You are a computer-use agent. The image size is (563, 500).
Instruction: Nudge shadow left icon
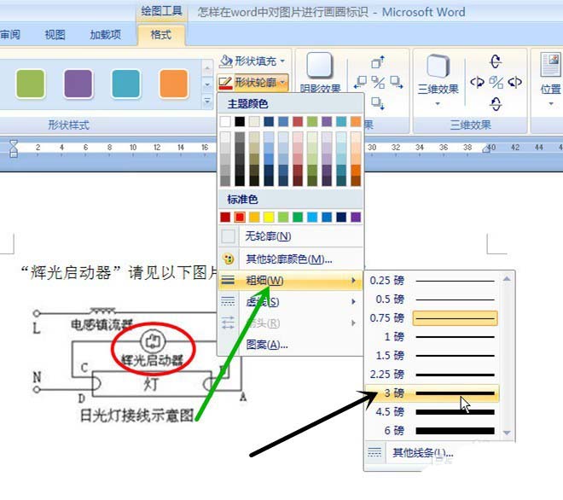[360, 83]
